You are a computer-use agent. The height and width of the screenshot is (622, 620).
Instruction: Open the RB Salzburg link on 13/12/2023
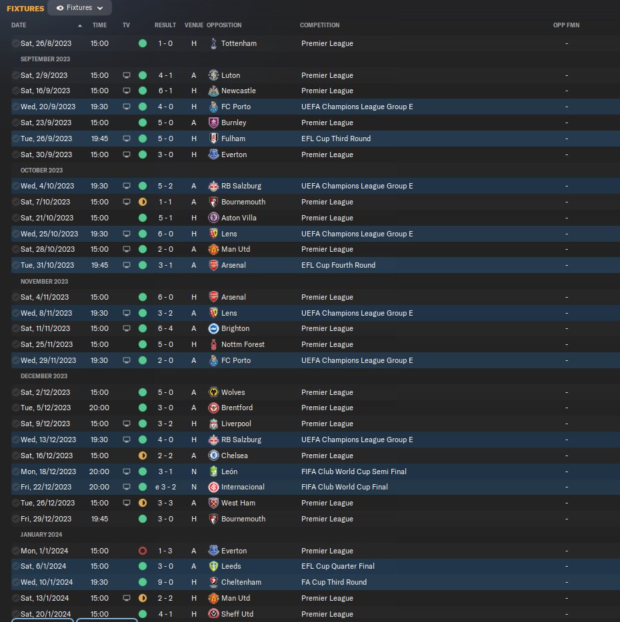[241, 440]
